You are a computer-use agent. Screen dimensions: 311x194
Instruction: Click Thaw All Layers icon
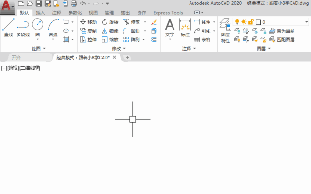[255, 40]
